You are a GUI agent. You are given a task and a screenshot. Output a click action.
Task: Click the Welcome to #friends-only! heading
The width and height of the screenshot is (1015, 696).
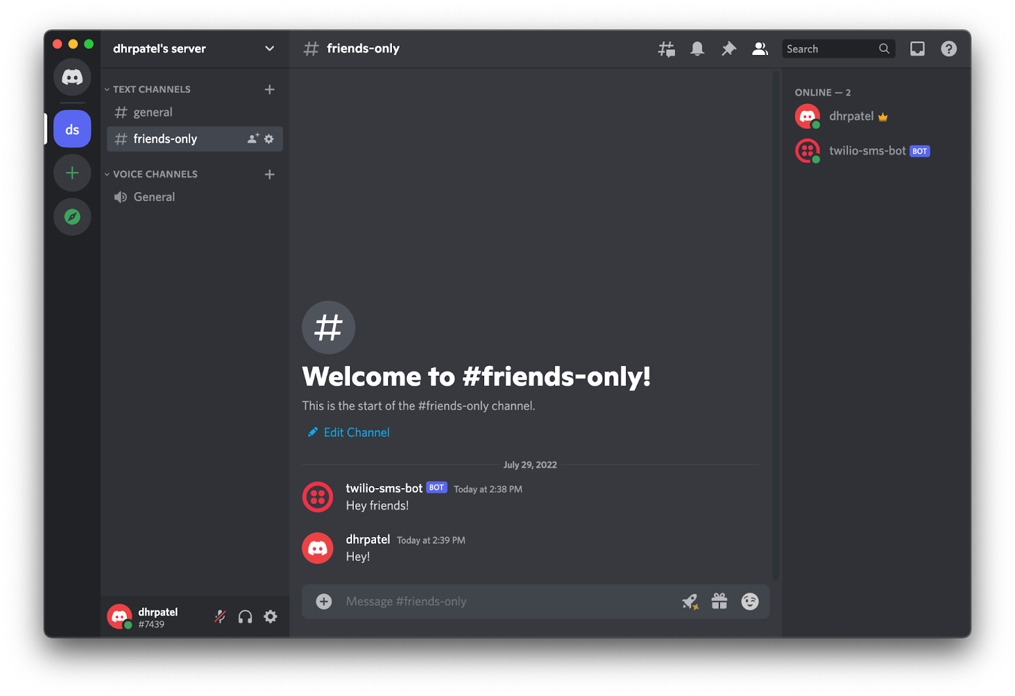point(476,377)
